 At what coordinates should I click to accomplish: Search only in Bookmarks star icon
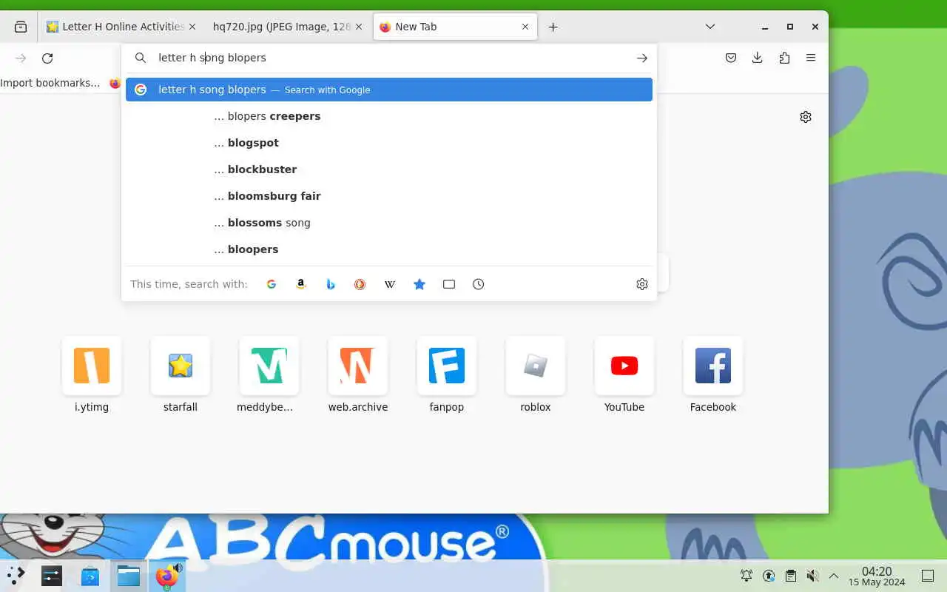[x=419, y=284]
